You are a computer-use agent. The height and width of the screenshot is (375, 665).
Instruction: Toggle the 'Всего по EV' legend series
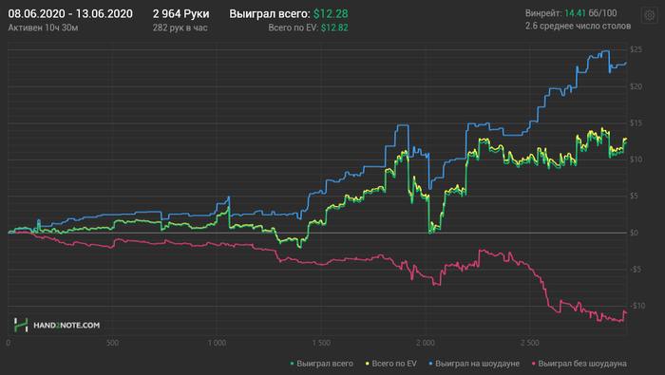(x=390, y=364)
